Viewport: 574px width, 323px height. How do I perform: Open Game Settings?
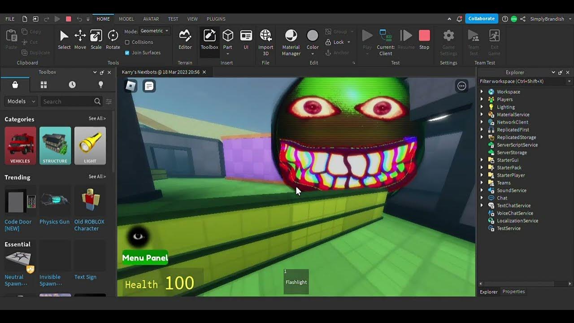coord(448,42)
